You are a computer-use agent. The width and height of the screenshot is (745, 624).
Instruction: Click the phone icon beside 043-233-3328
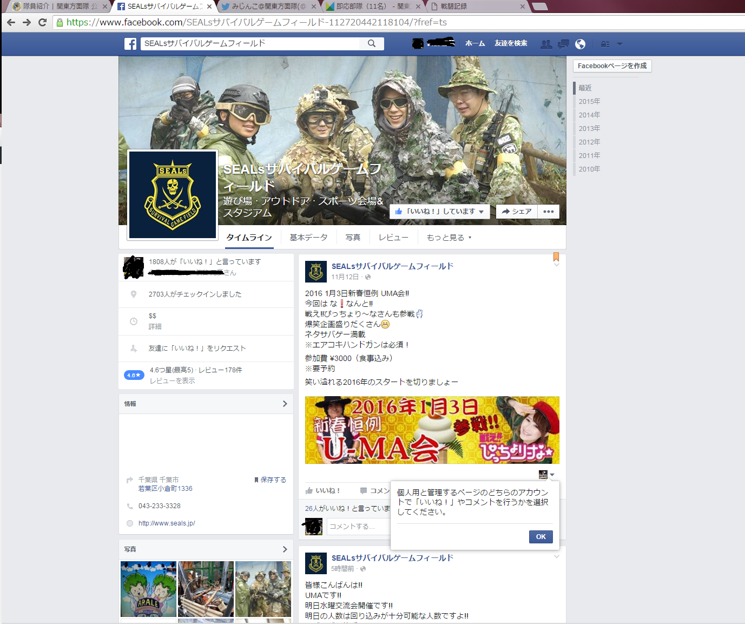130,506
